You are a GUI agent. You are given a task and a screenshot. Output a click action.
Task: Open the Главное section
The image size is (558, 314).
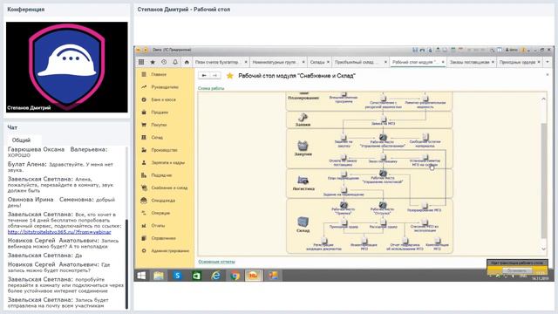tap(159, 74)
